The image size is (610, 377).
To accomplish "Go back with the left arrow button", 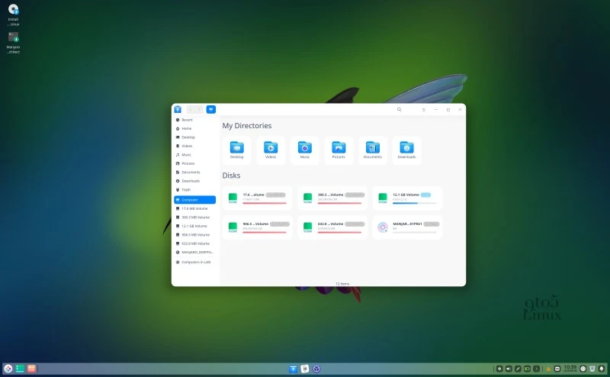I will coord(190,109).
